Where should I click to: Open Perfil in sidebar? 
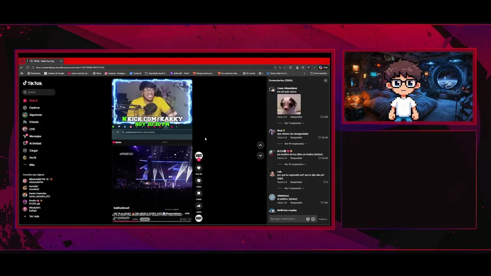[x=30, y=158]
